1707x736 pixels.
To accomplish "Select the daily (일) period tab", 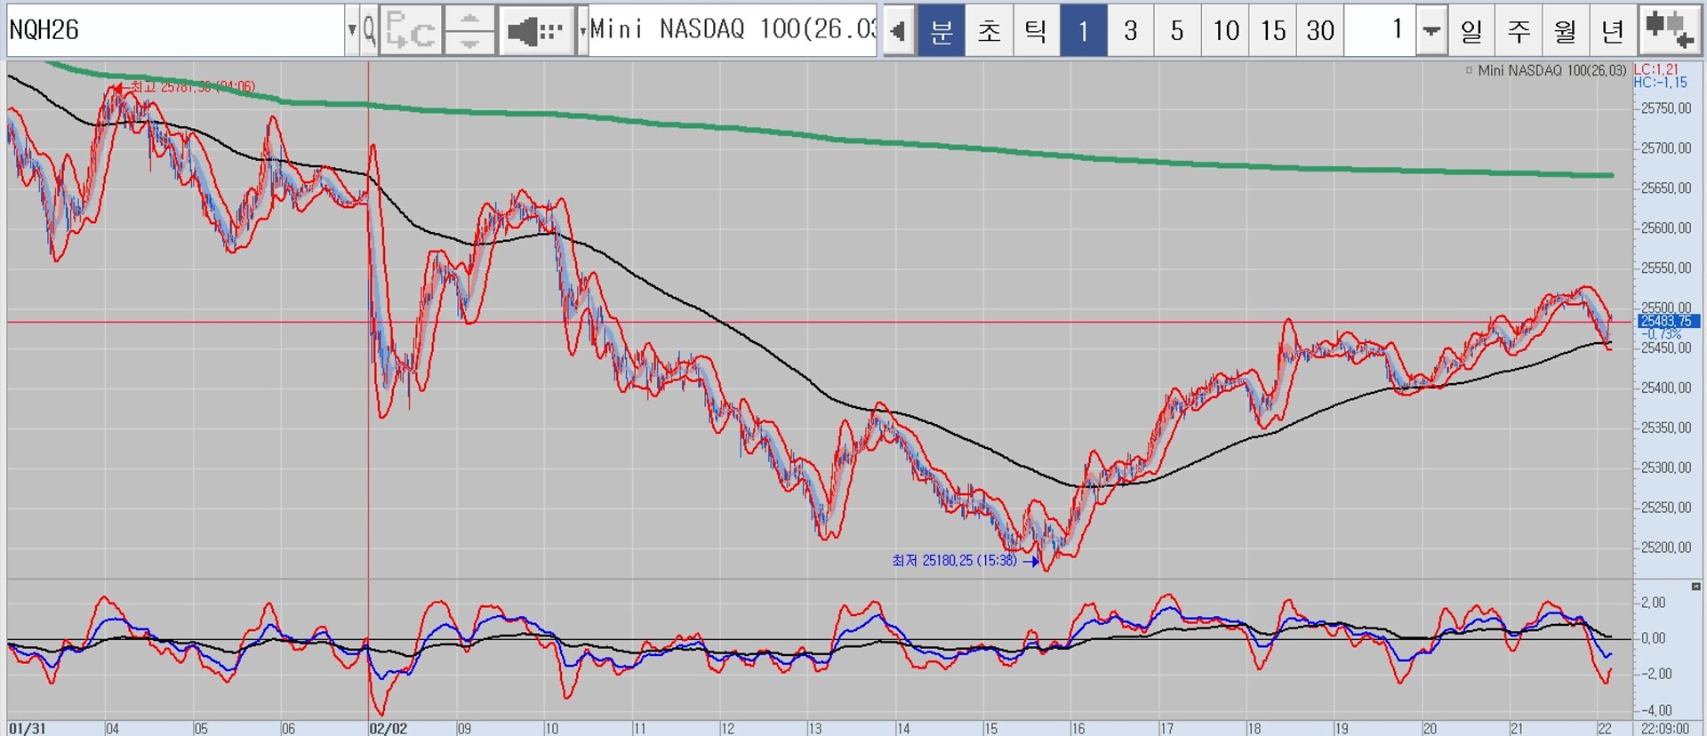I will 1471,31.
